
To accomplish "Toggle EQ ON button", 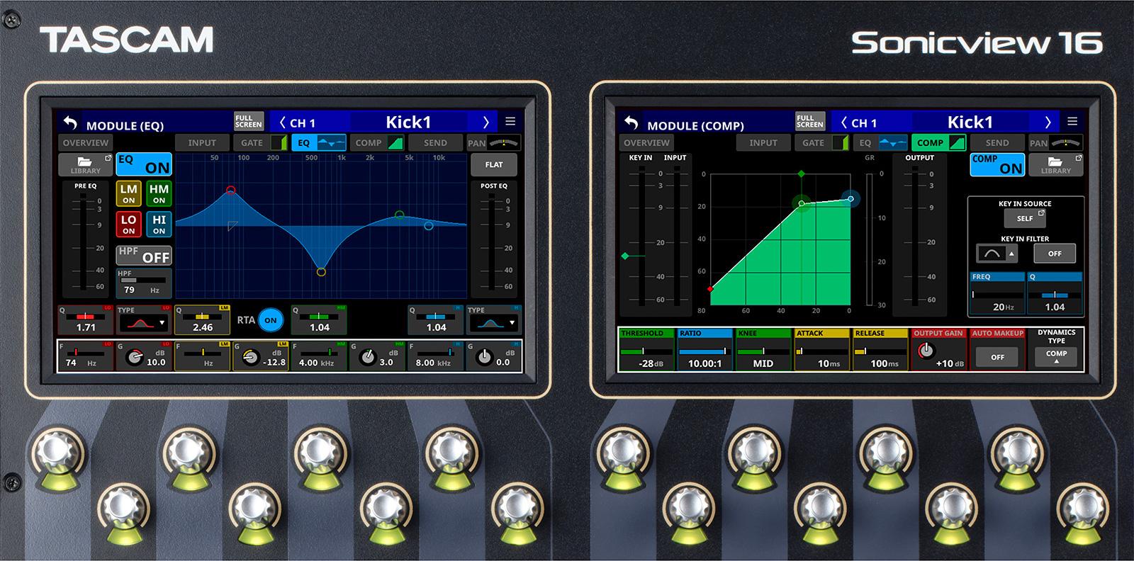I will (144, 164).
